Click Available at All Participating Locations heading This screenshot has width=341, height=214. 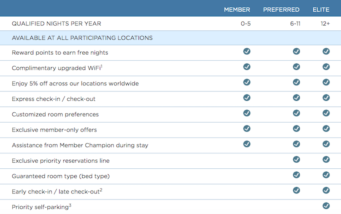point(82,38)
